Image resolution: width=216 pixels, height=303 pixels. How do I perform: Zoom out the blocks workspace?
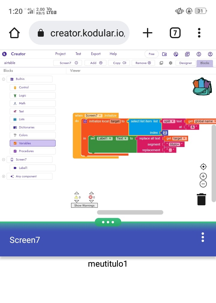pyautogui.click(x=203, y=184)
